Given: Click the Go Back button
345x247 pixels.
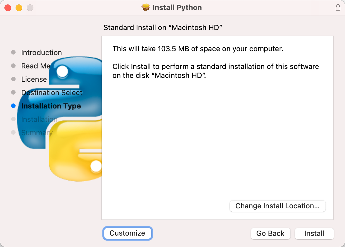Looking at the screenshot, I should 270,233.
